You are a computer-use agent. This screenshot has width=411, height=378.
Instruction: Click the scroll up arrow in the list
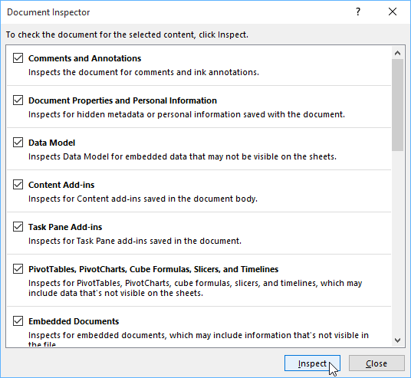397,53
